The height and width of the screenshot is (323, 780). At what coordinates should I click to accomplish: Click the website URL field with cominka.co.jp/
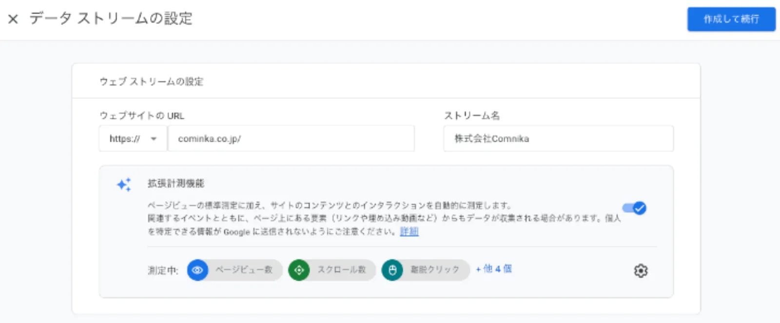(x=291, y=139)
